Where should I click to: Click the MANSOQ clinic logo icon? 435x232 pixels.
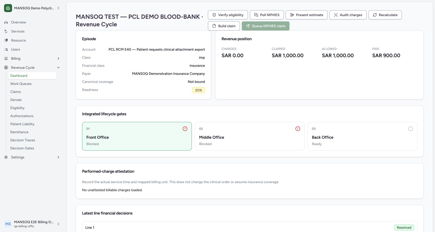point(8,8)
